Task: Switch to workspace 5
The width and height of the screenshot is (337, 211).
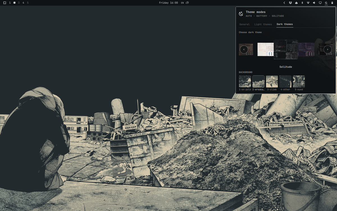Action: point(28,3)
